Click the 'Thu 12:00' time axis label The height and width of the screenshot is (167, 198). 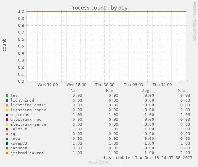(162, 84)
